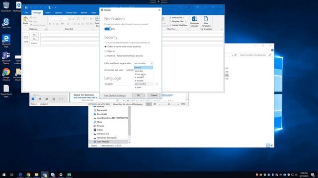Select 'Neither - Allow anonymous access' option
Image resolution: width=318 pixels, height=178 pixels.
click(124, 56)
